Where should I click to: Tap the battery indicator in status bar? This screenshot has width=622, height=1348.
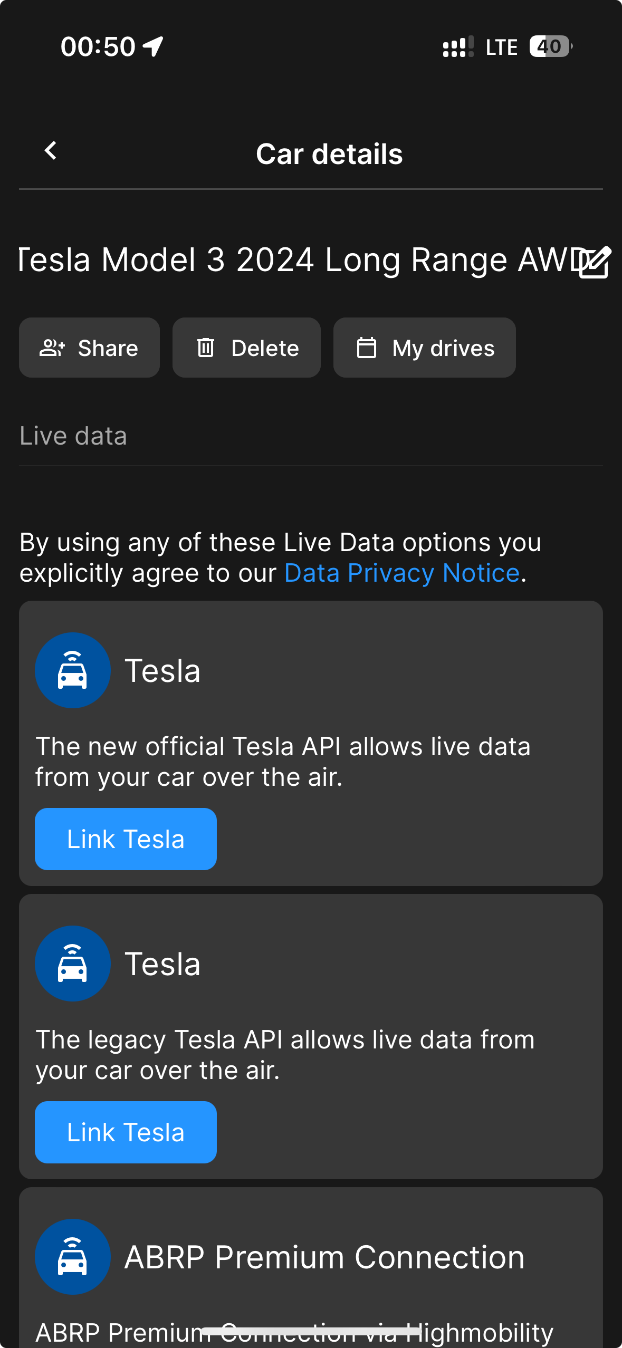pos(551,46)
